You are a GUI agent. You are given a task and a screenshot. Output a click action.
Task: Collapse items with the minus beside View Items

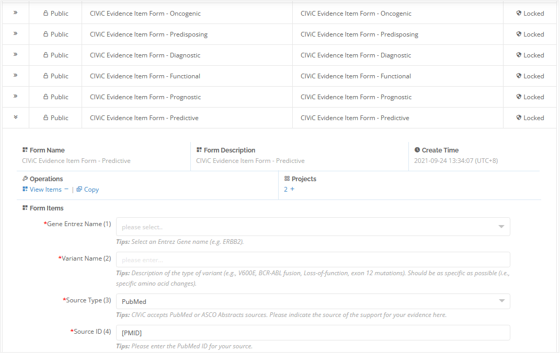[66, 190]
